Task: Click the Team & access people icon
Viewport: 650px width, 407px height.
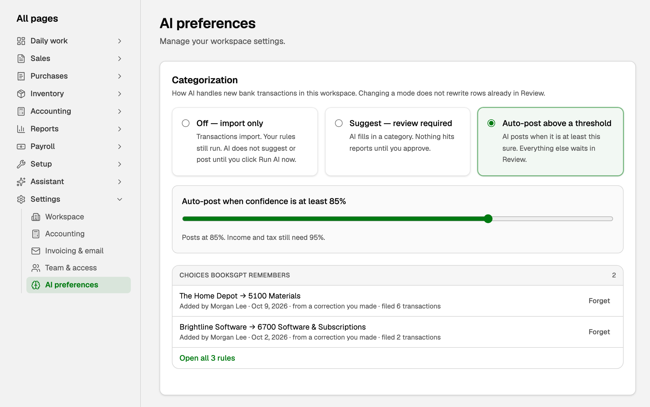Action: pyautogui.click(x=36, y=268)
